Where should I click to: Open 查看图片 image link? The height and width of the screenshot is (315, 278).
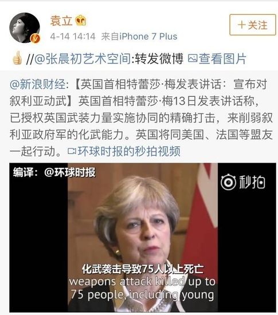(222, 59)
